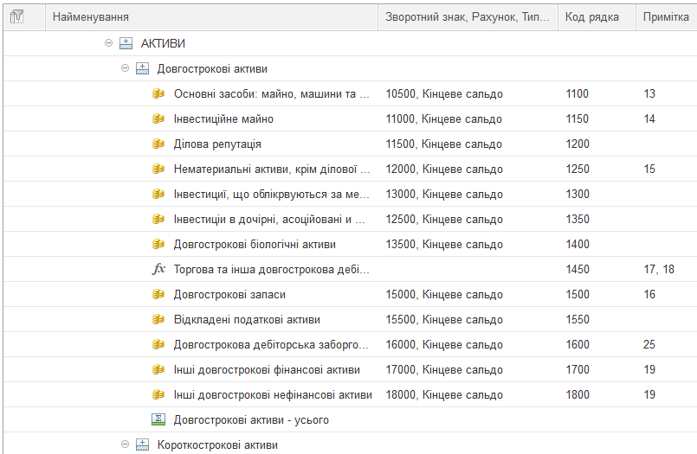
Task: Click group icon next to АКТИВИ
Action: (126, 43)
